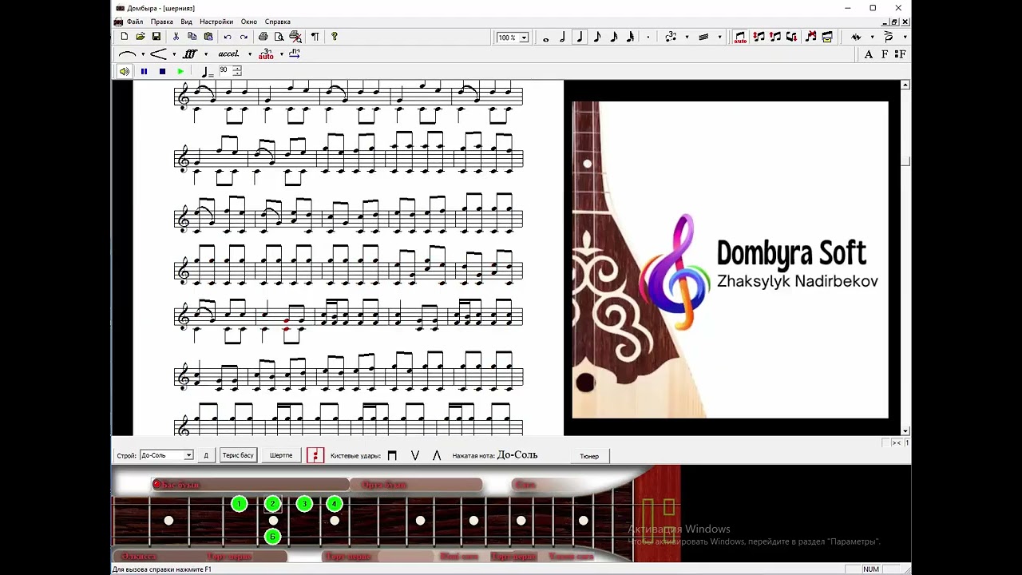Image resolution: width=1022 pixels, height=575 pixels.
Task: Expand the tremolo lines dropdown arrow
Action: pyautogui.click(x=719, y=38)
